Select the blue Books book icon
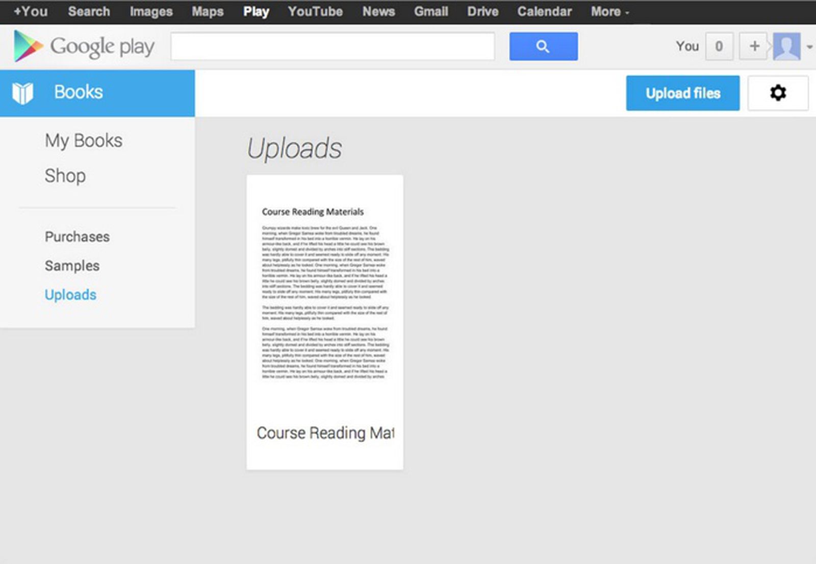Viewport: 816px width, 564px height. 22,92
